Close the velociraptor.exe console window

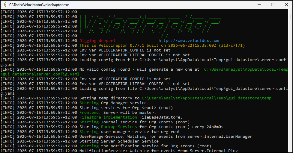tap(286, 5)
